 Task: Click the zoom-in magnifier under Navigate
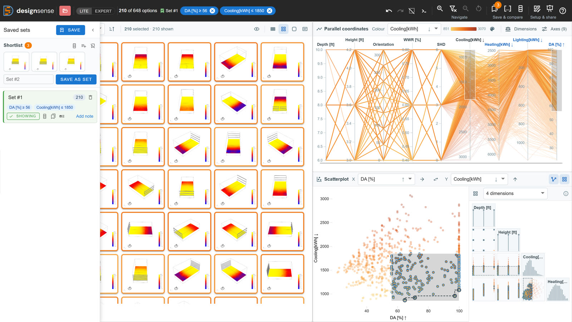coord(440,8)
